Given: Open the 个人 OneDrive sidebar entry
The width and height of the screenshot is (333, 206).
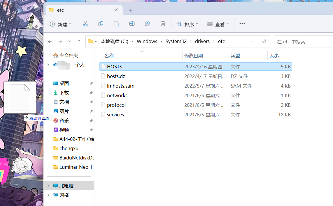Looking at the screenshot, I should tap(69, 65).
